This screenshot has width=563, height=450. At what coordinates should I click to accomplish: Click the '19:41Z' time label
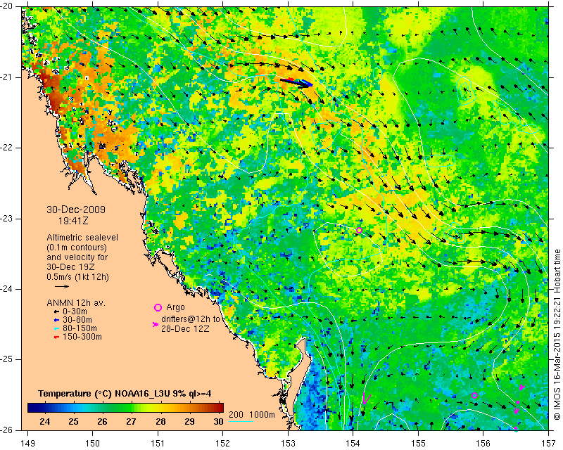(73, 221)
